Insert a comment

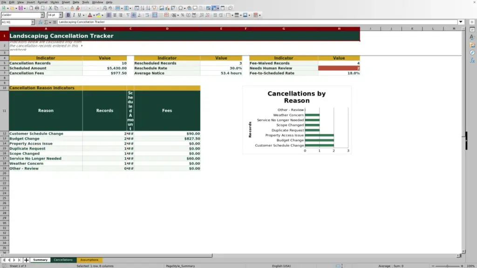(x=195, y=8)
